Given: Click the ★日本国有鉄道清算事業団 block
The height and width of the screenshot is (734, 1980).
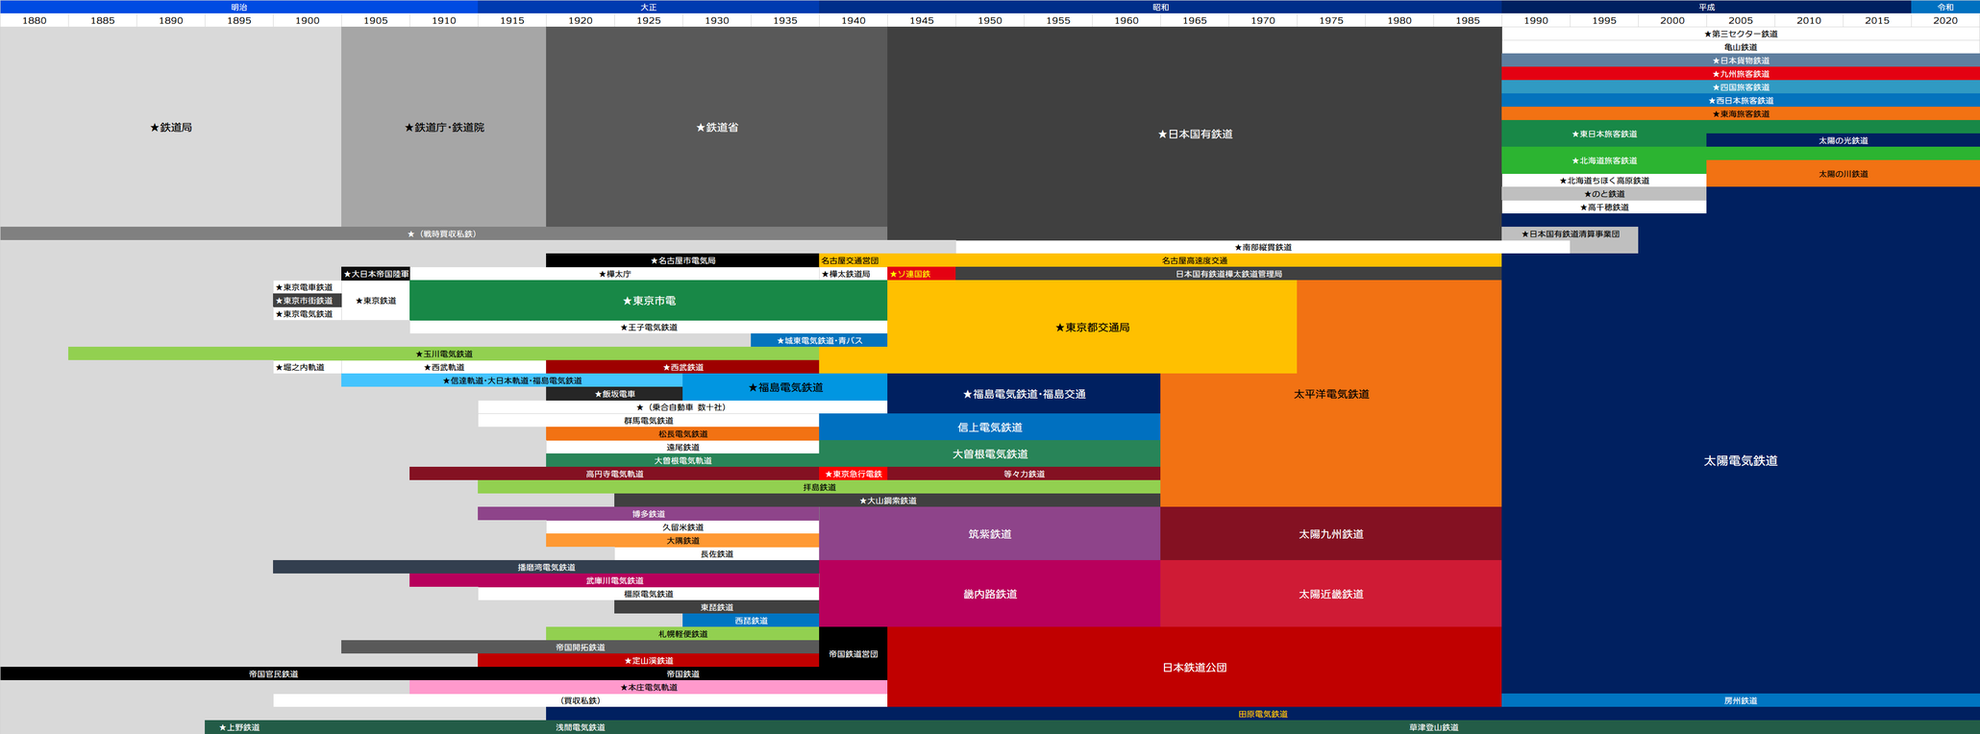Looking at the screenshot, I should tap(1570, 234).
